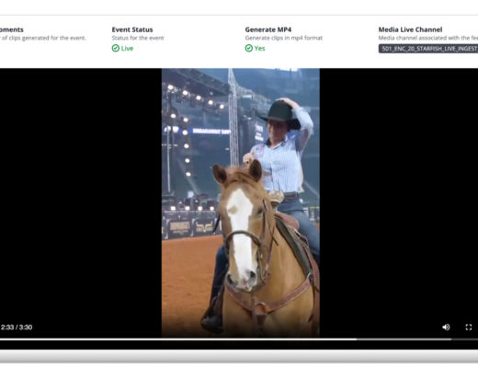This screenshot has height=368, width=478.
Task: Click the green Yes check icon
Action: tap(249, 48)
